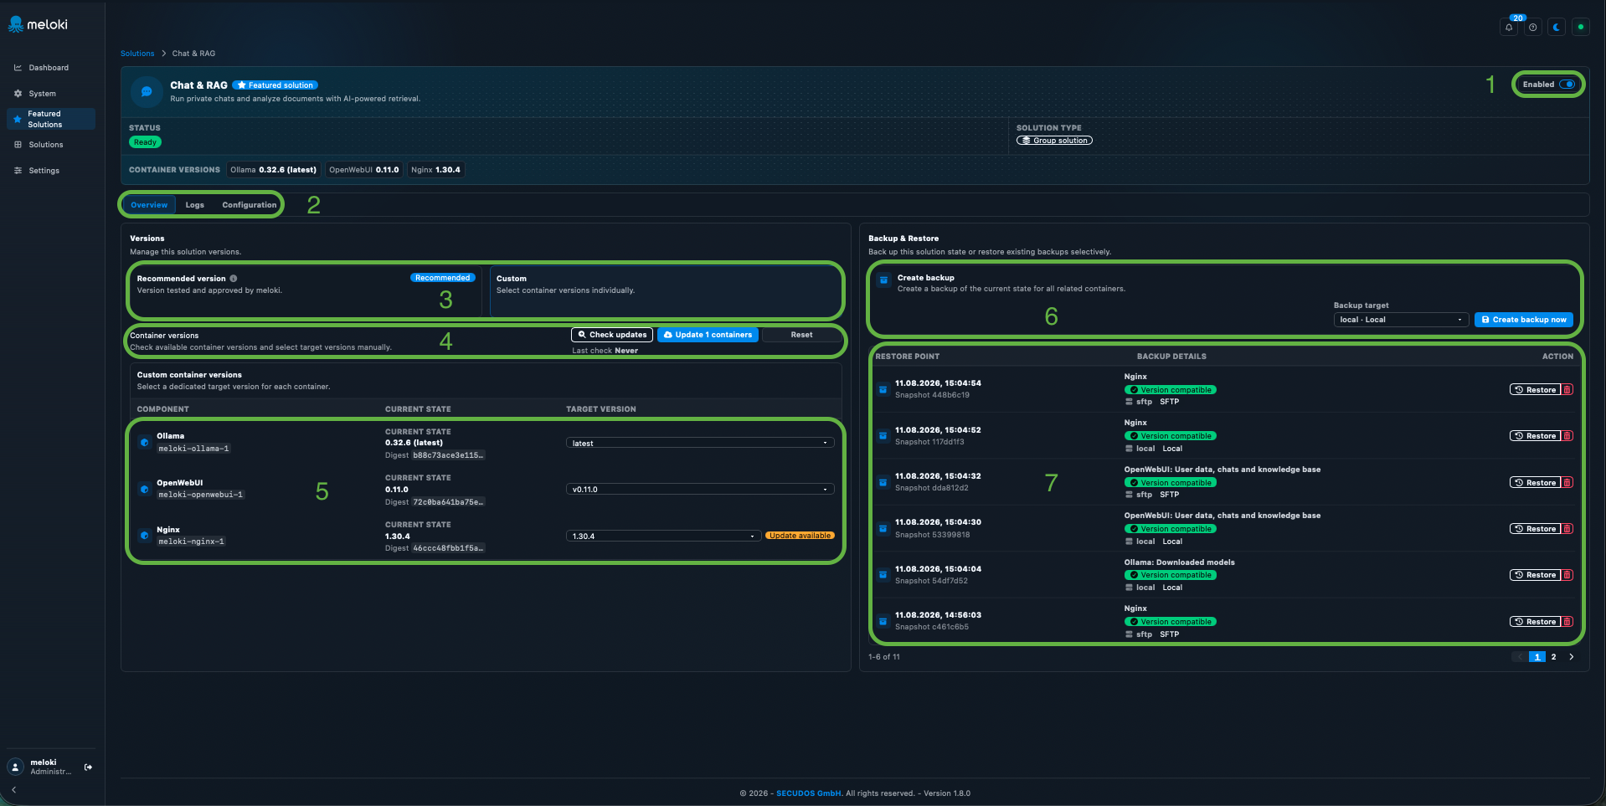Open Dashboard in the sidebar
This screenshot has height=806, width=1606.
[x=51, y=68]
